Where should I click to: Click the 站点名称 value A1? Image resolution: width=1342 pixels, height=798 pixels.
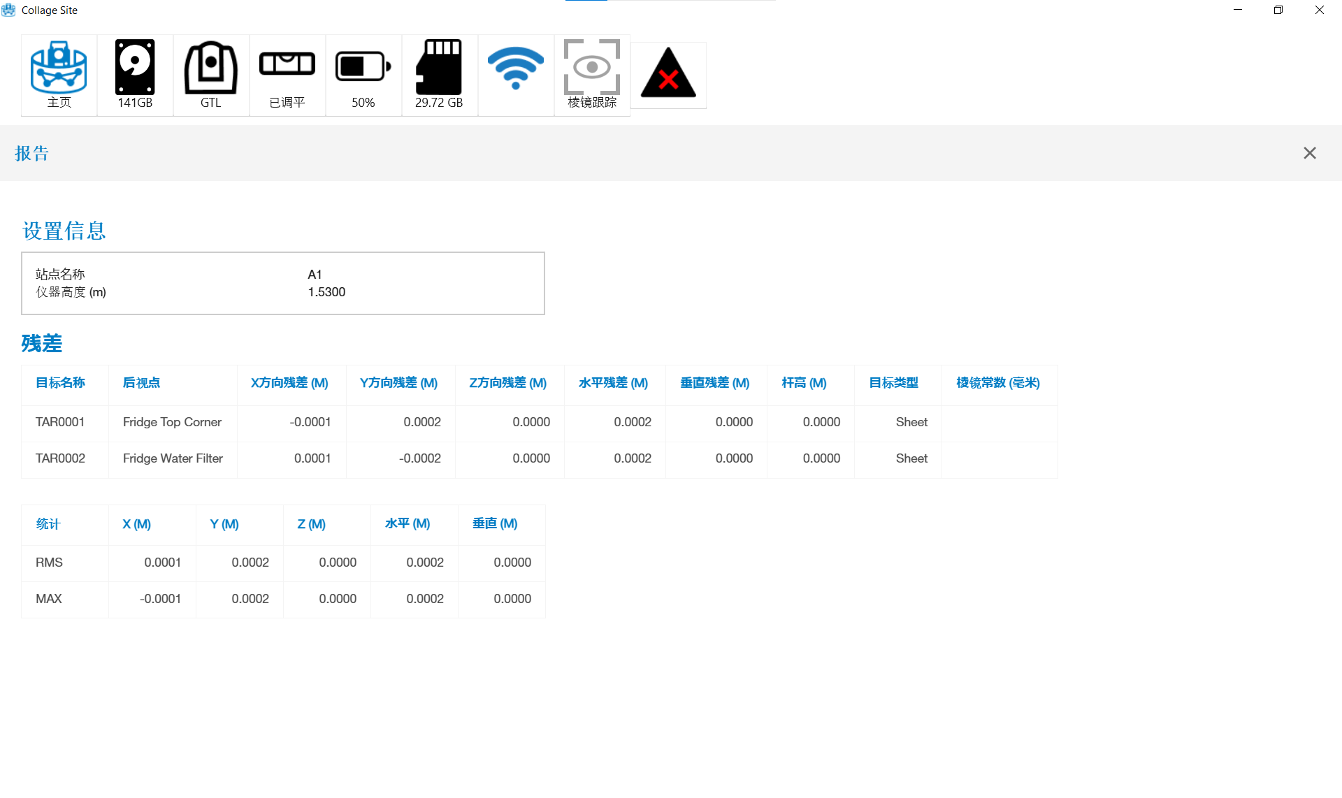pos(315,275)
